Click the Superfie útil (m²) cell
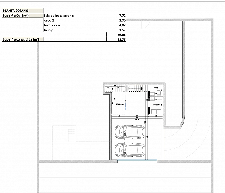The width and height of the screenshot is (225, 193). pos(22,16)
